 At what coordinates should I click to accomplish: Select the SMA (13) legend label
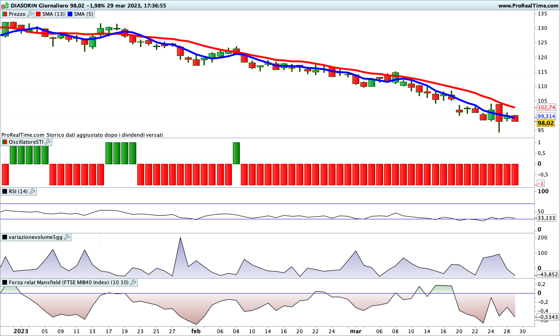(x=54, y=14)
